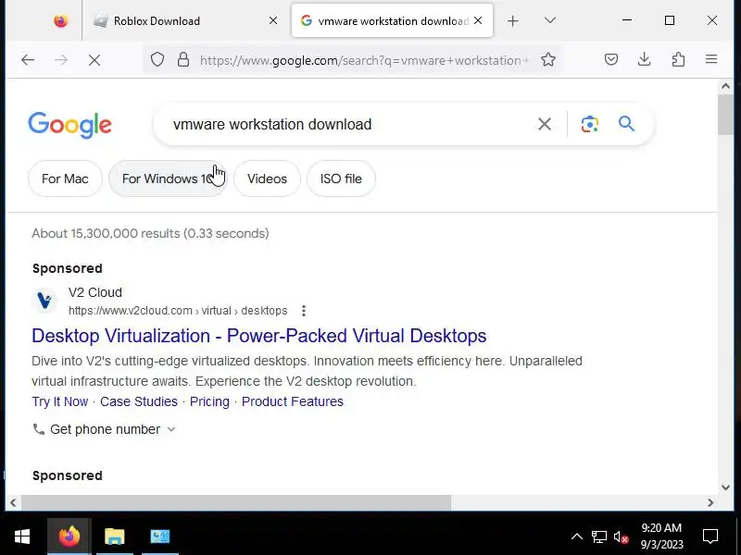Open the Try It Now sitelink
This screenshot has width=741, height=555.
tap(60, 401)
